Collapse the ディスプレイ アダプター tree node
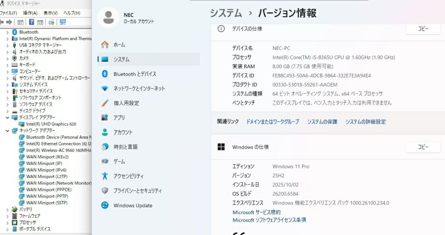 coord(7,118)
